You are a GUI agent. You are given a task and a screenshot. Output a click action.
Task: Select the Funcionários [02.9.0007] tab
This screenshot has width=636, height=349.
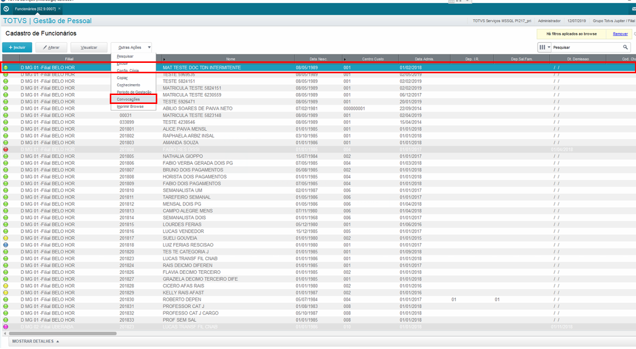(35, 9)
